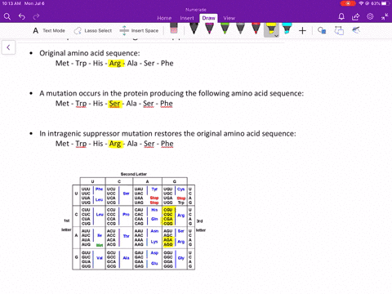Choose the green pen
The image size is (392, 294).
coord(225,29)
